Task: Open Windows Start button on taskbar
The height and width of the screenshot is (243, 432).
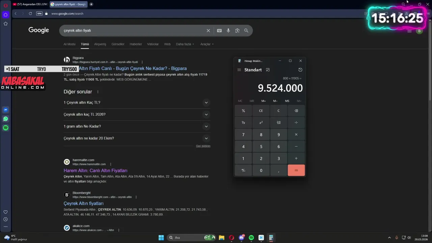Action: (x=161, y=238)
